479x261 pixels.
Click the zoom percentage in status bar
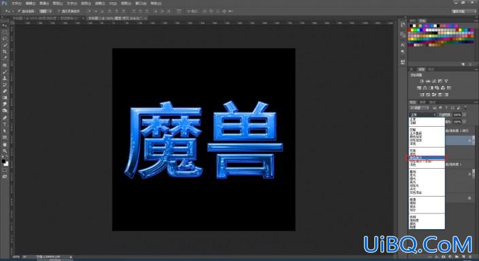tap(16, 257)
